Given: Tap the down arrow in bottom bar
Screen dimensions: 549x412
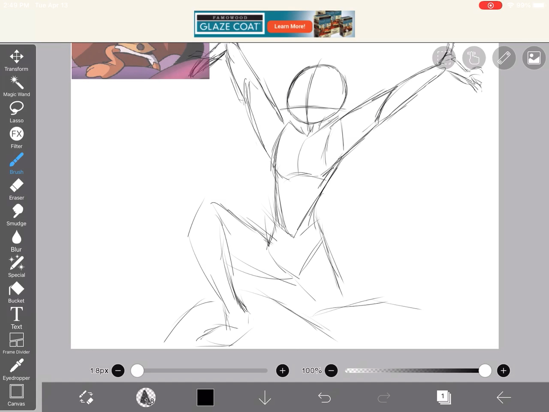Looking at the screenshot, I should click(x=265, y=397).
